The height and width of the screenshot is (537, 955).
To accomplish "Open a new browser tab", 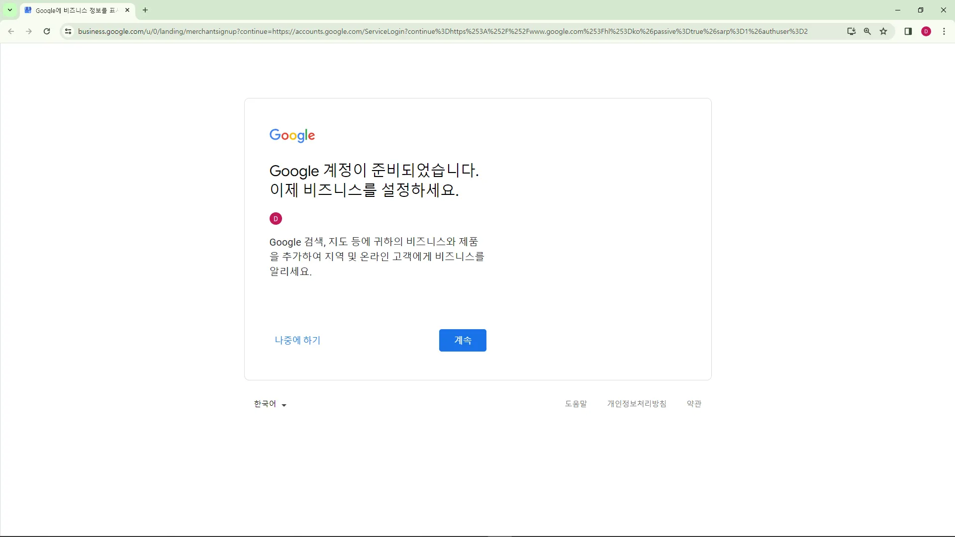I will tap(145, 10).
